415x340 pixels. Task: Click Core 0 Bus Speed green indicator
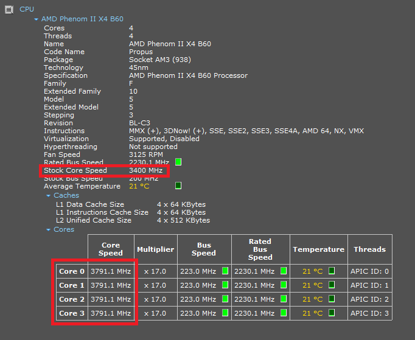click(225, 271)
